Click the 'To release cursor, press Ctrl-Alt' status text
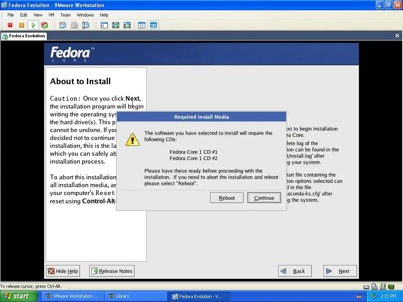This screenshot has width=403, height=302. coord(31,286)
